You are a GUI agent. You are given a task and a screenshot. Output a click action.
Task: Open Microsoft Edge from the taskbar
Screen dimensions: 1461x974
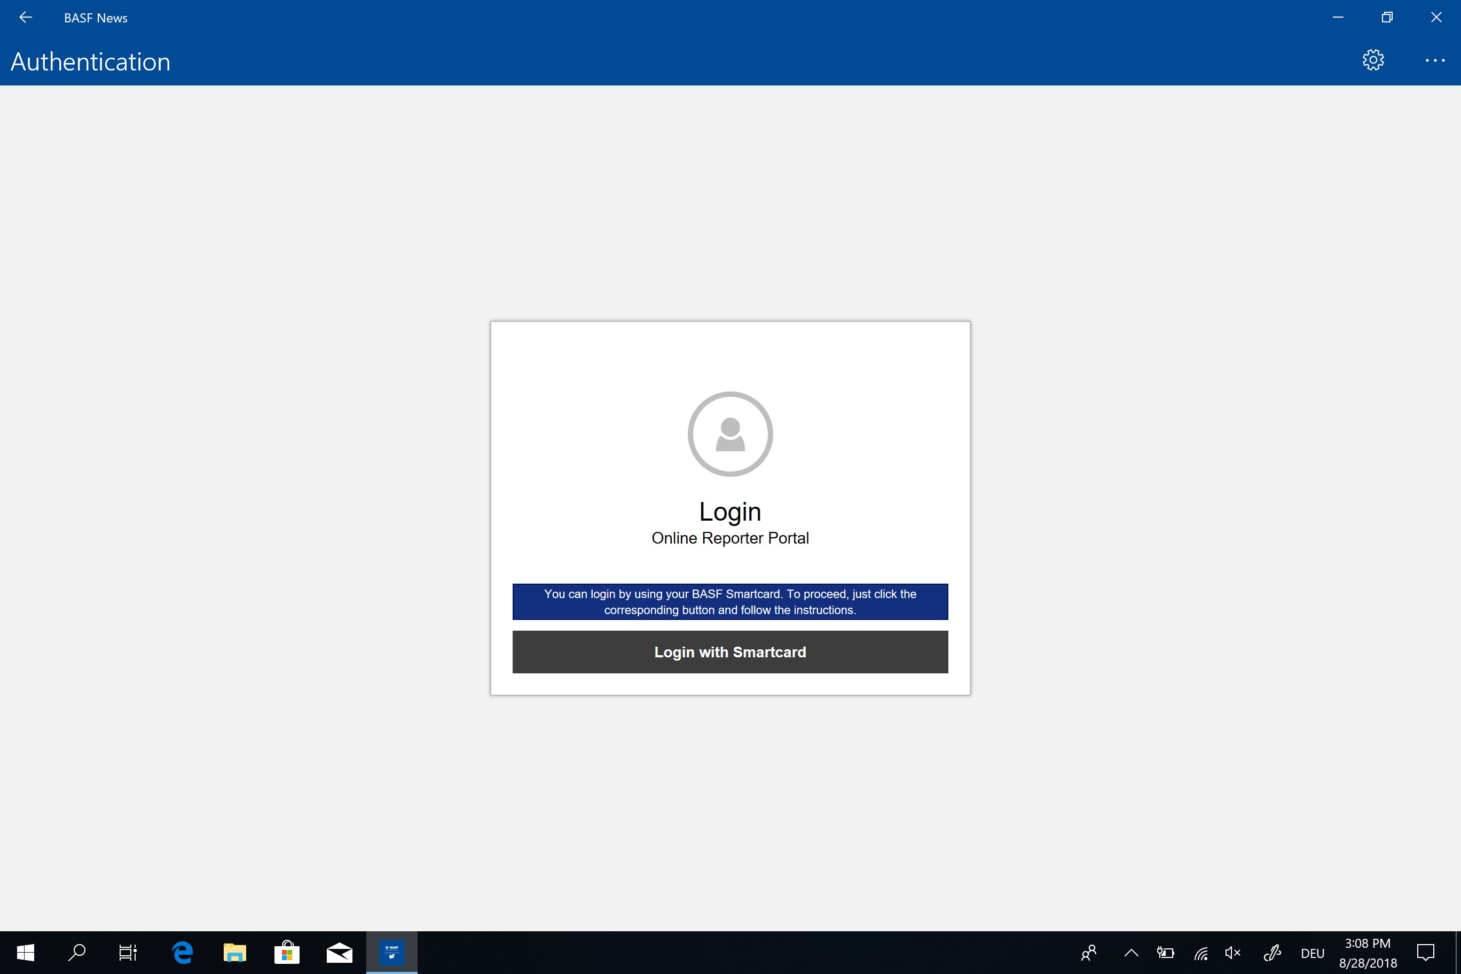(182, 952)
